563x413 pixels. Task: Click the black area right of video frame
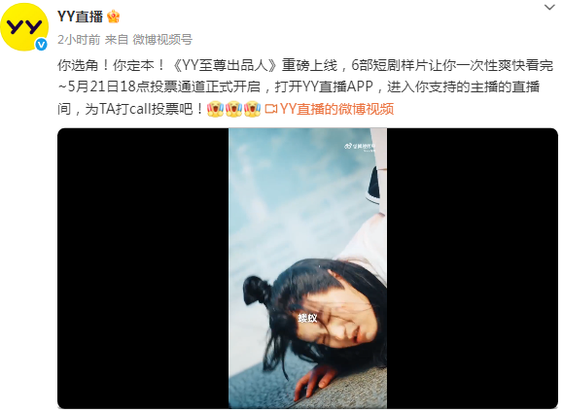tap(473, 268)
